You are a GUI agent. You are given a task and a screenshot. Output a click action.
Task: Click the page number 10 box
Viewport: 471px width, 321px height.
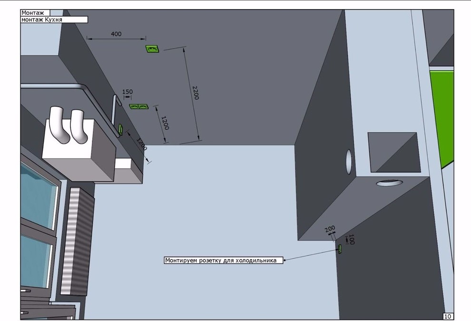[x=448, y=316]
